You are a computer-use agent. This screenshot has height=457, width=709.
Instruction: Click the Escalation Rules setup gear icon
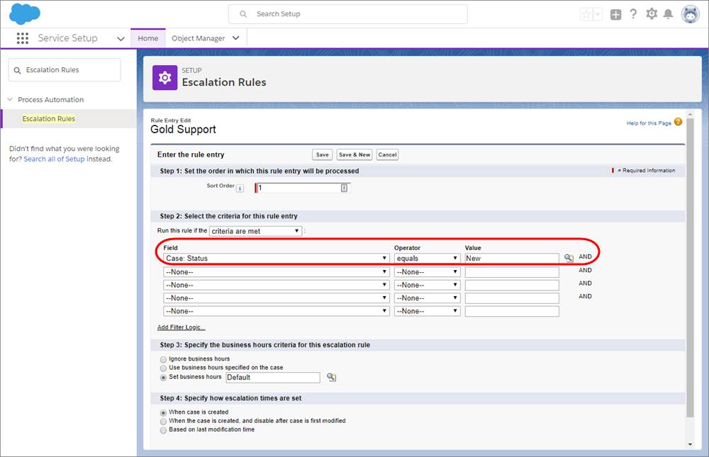tap(164, 78)
